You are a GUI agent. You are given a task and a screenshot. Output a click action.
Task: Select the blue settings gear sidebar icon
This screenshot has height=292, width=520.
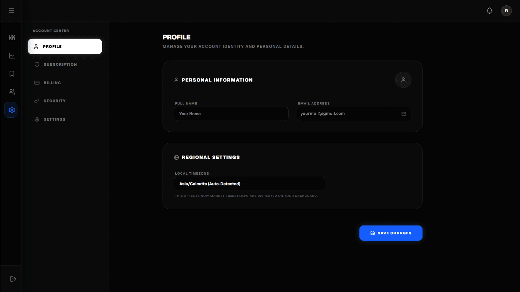(x=11, y=110)
